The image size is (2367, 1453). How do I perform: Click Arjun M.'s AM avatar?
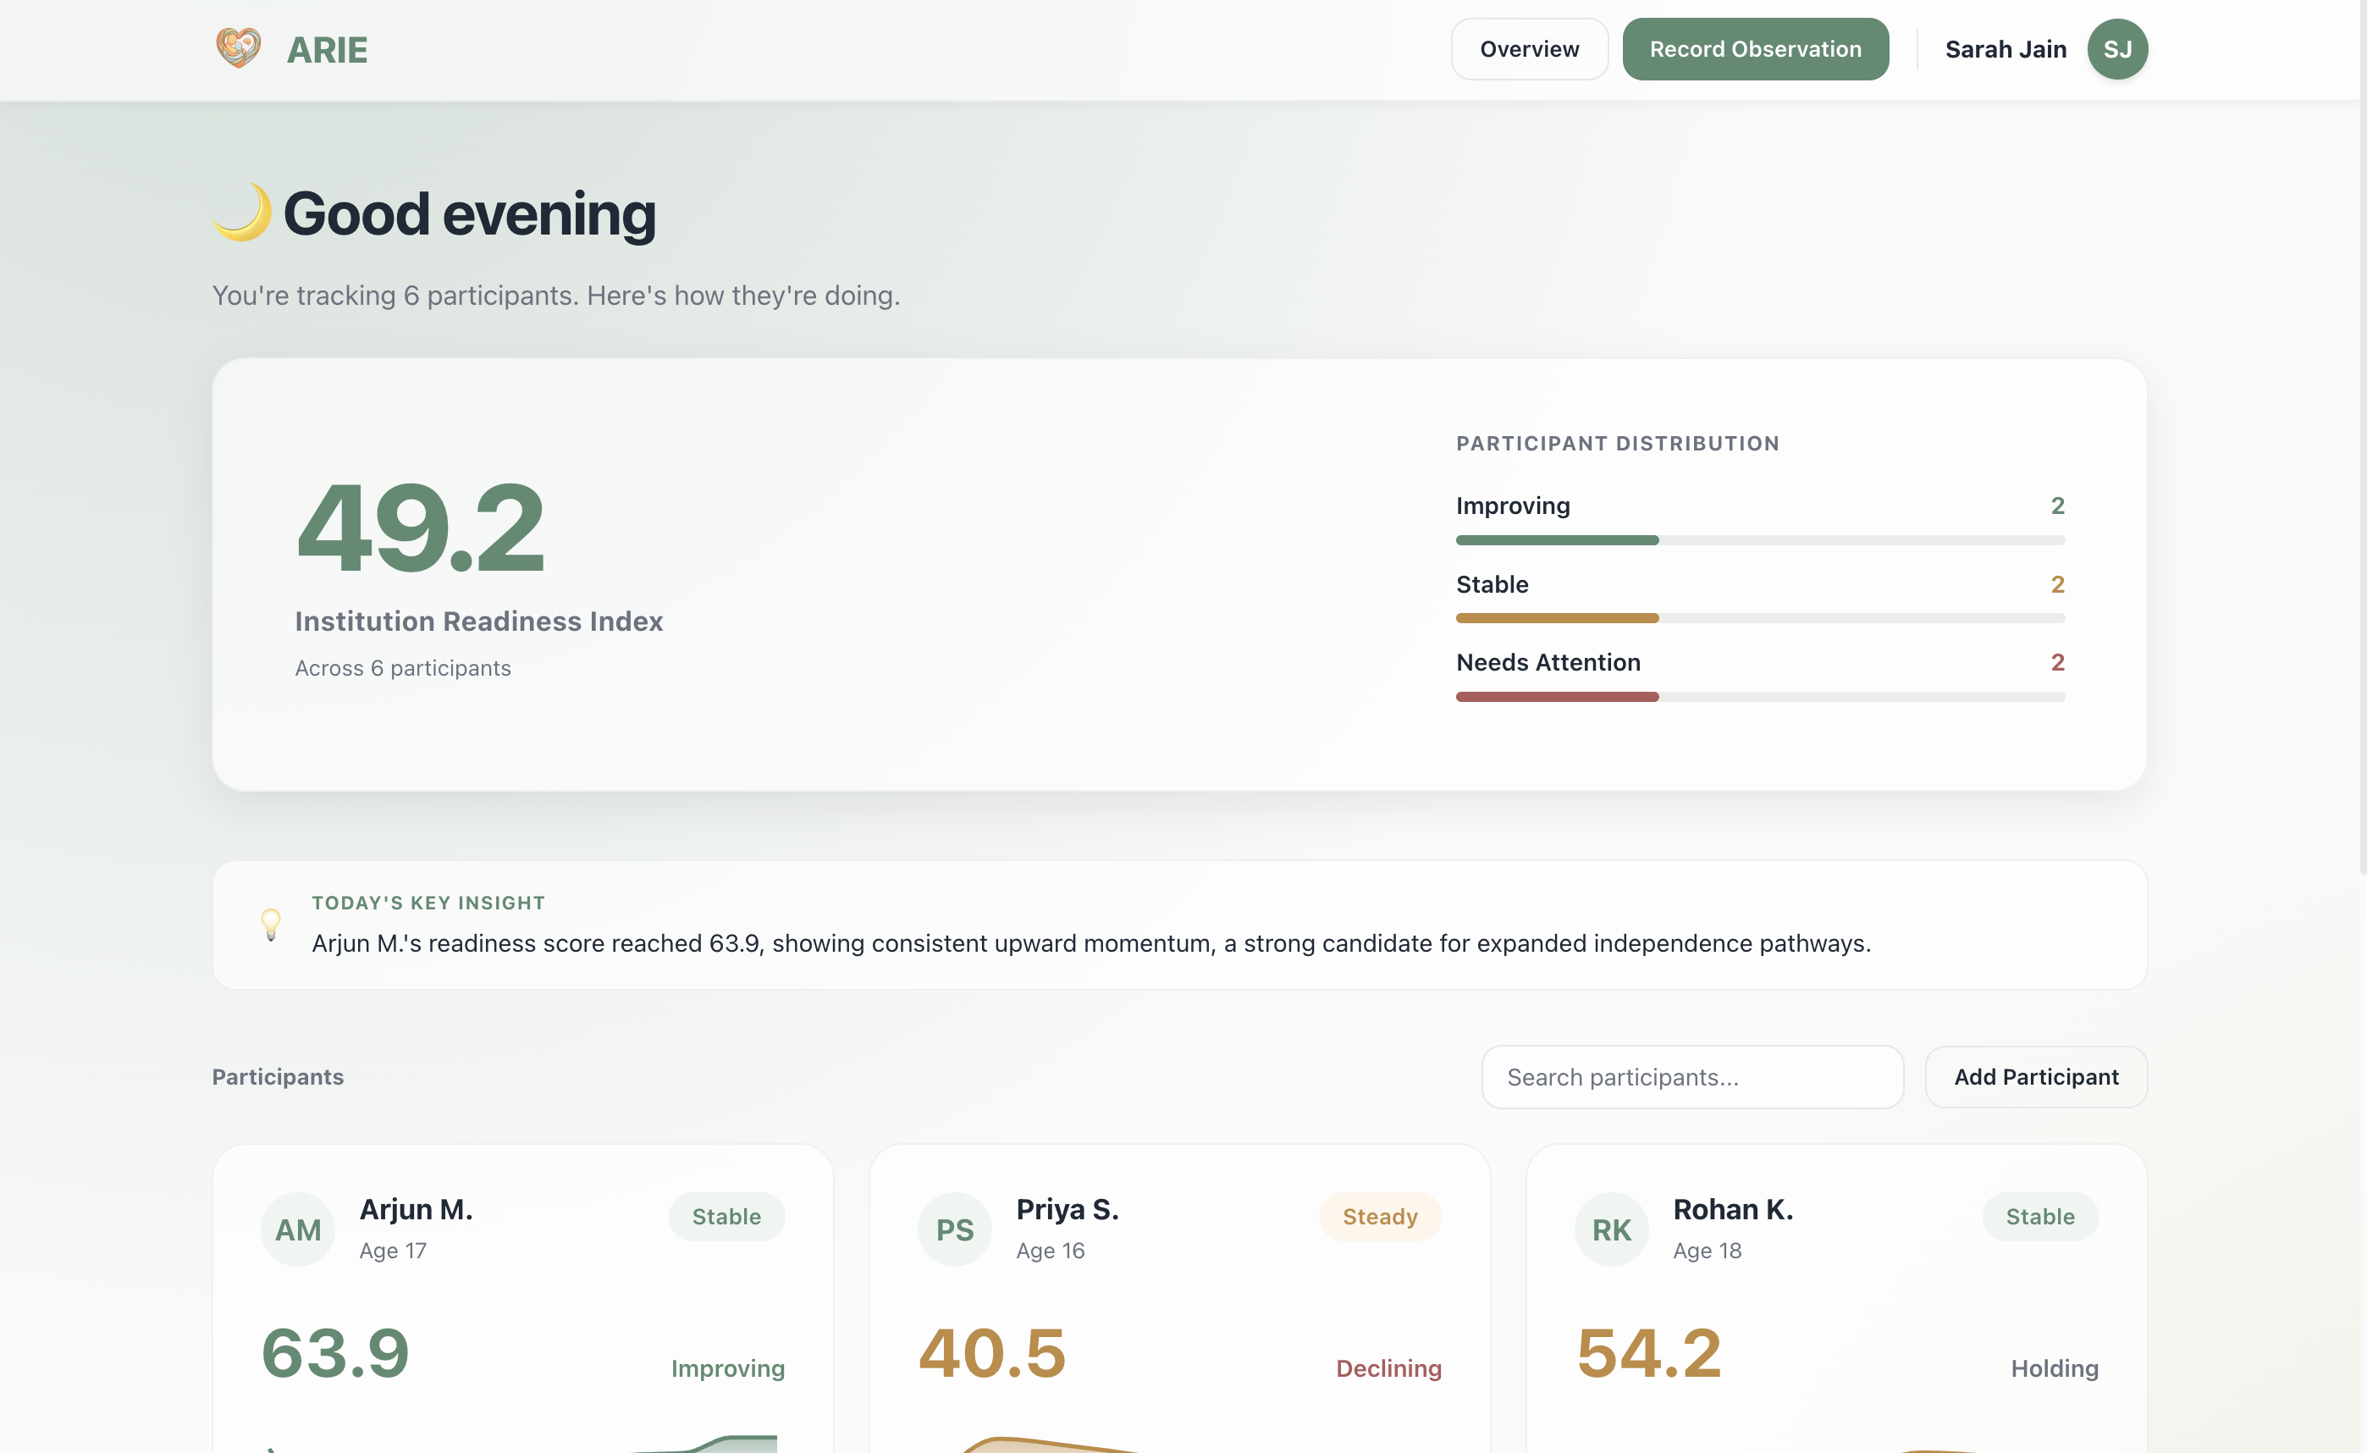(298, 1229)
